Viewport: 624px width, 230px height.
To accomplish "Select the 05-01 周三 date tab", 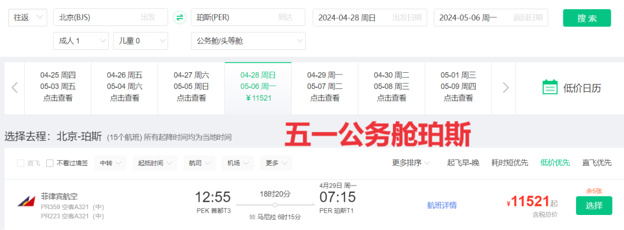I will pyautogui.click(x=458, y=88).
